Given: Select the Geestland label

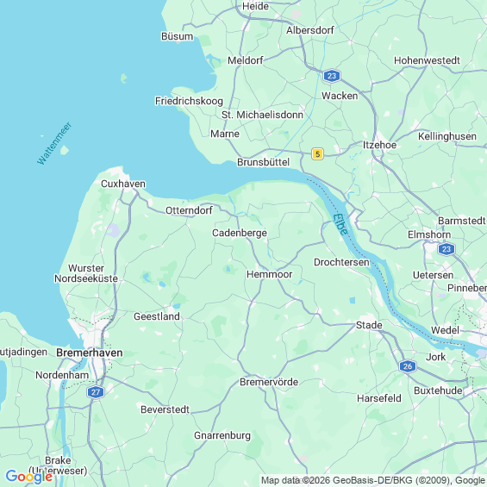Looking at the screenshot, I should point(157,316).
